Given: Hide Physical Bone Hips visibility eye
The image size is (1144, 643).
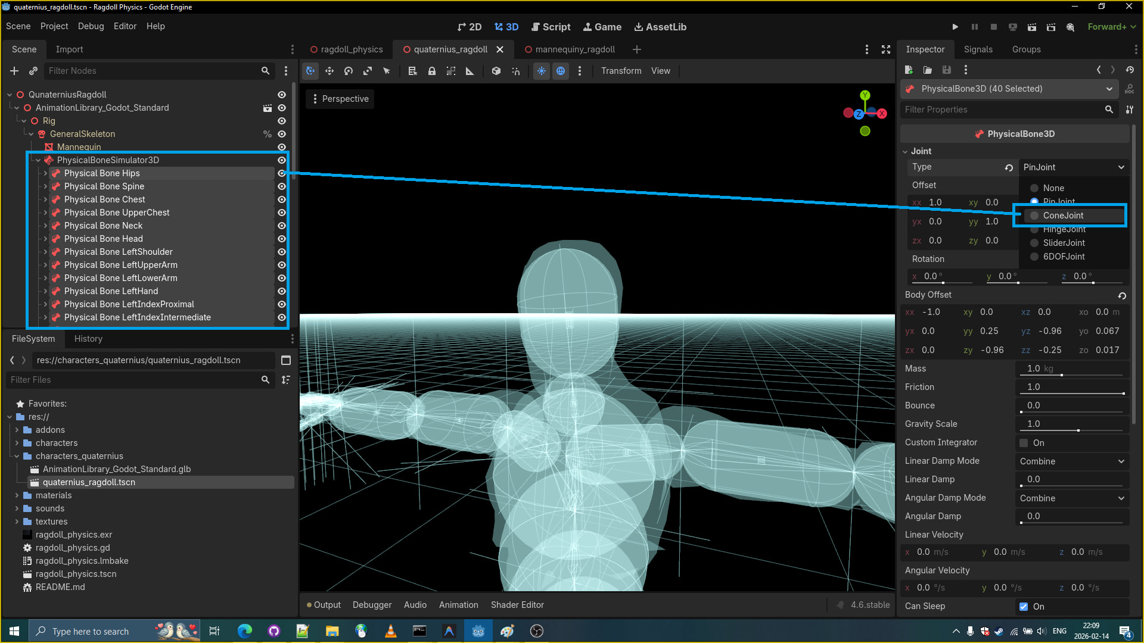Looking at the screenshot, I should pyautogui.click(x=282, y=173).
